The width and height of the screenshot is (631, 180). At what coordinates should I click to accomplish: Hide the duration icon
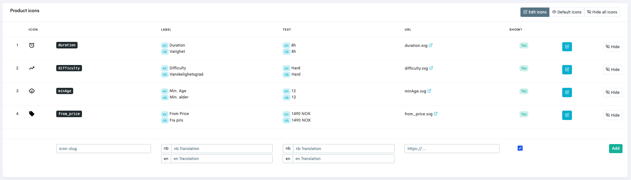pos(612,47)
